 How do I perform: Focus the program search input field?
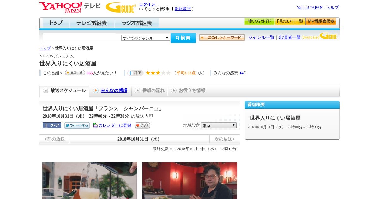[82, 38]
